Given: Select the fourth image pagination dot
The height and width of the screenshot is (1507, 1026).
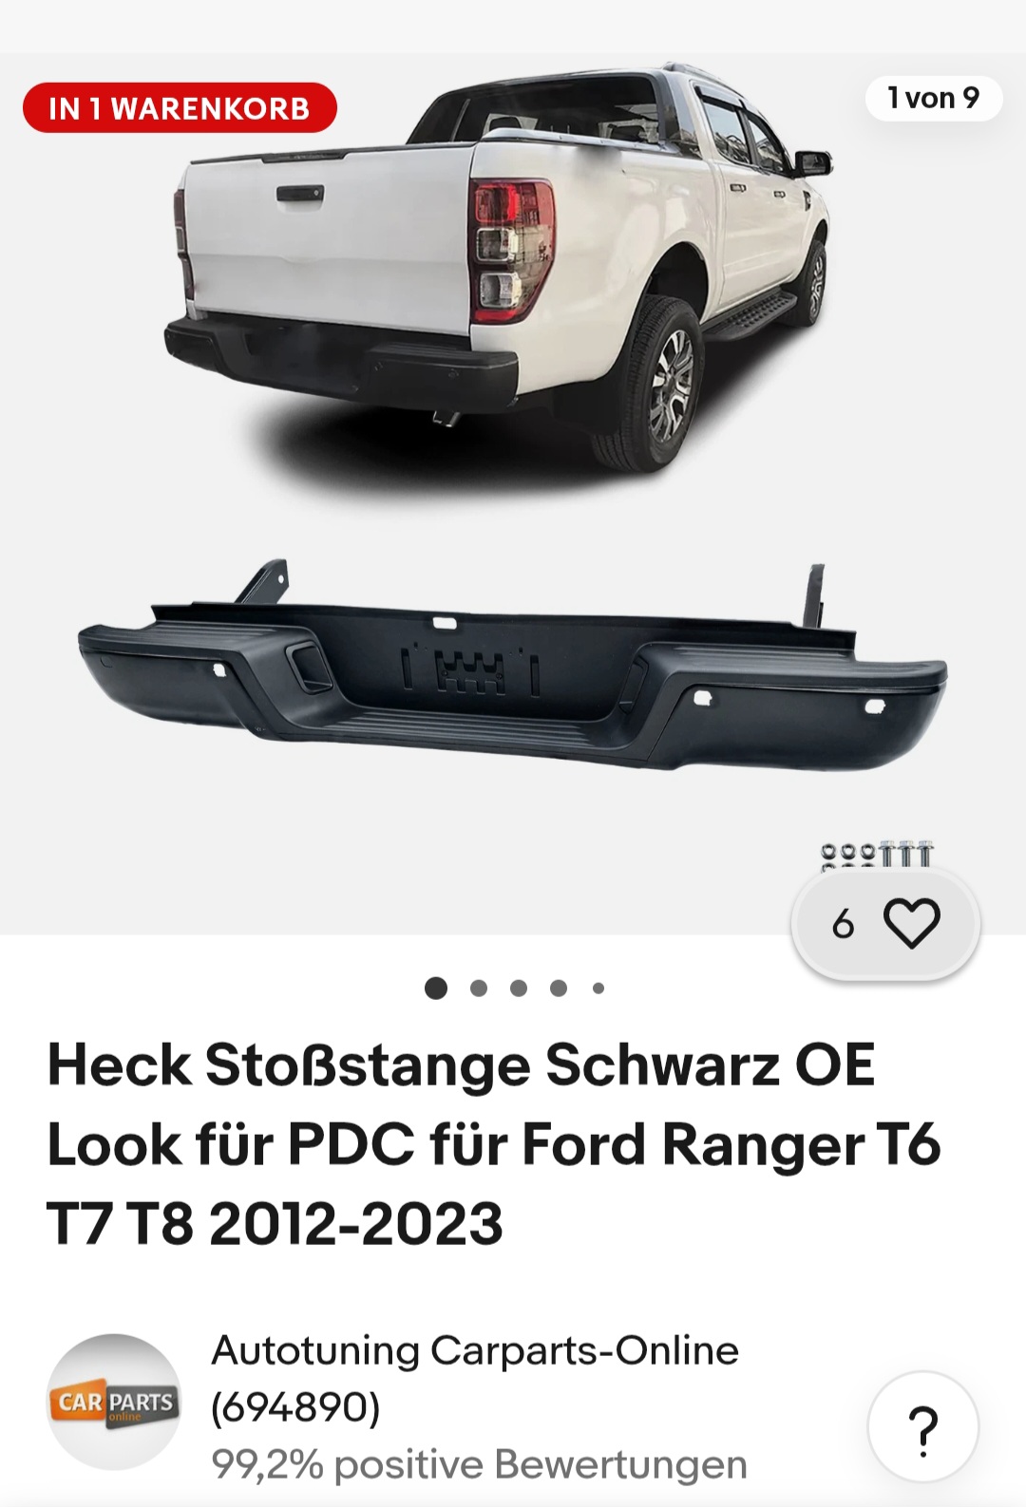Looking at the screenshot, I should point(559,989).
